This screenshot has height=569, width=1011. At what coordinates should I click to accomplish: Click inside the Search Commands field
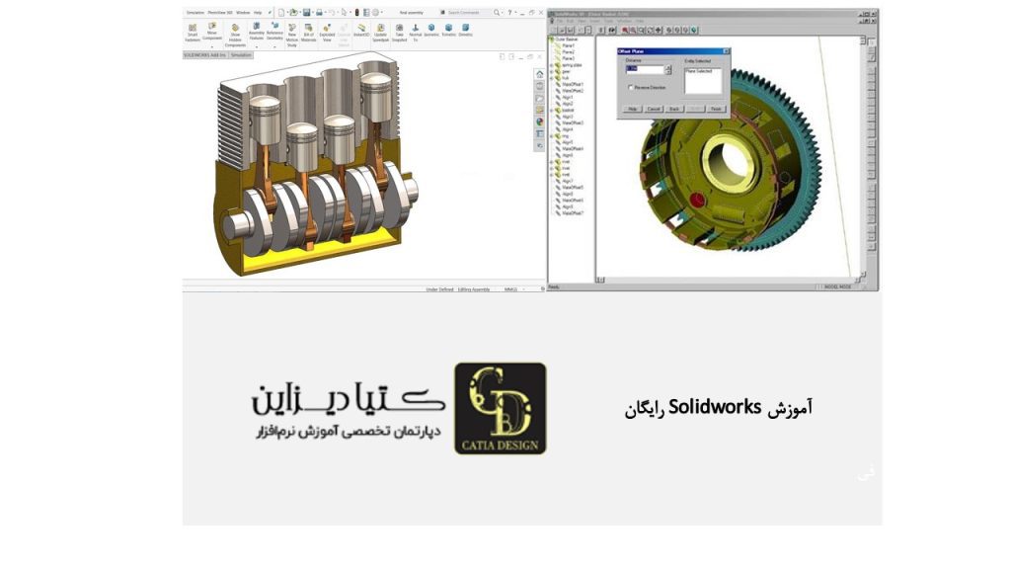pyautogui.click(x=466, y=12)
